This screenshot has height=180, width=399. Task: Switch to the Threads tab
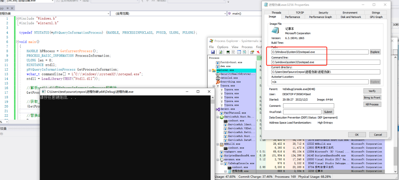[x=276, y=13]
